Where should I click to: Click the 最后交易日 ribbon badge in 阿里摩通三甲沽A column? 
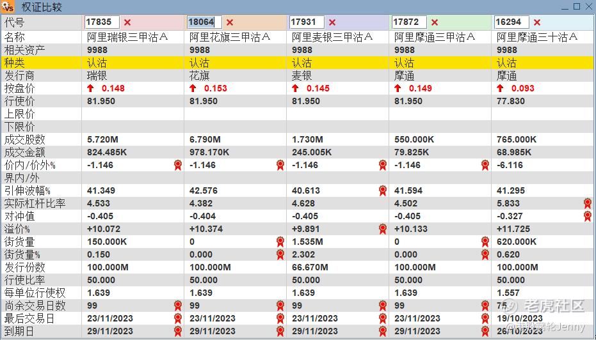[485, 318]
